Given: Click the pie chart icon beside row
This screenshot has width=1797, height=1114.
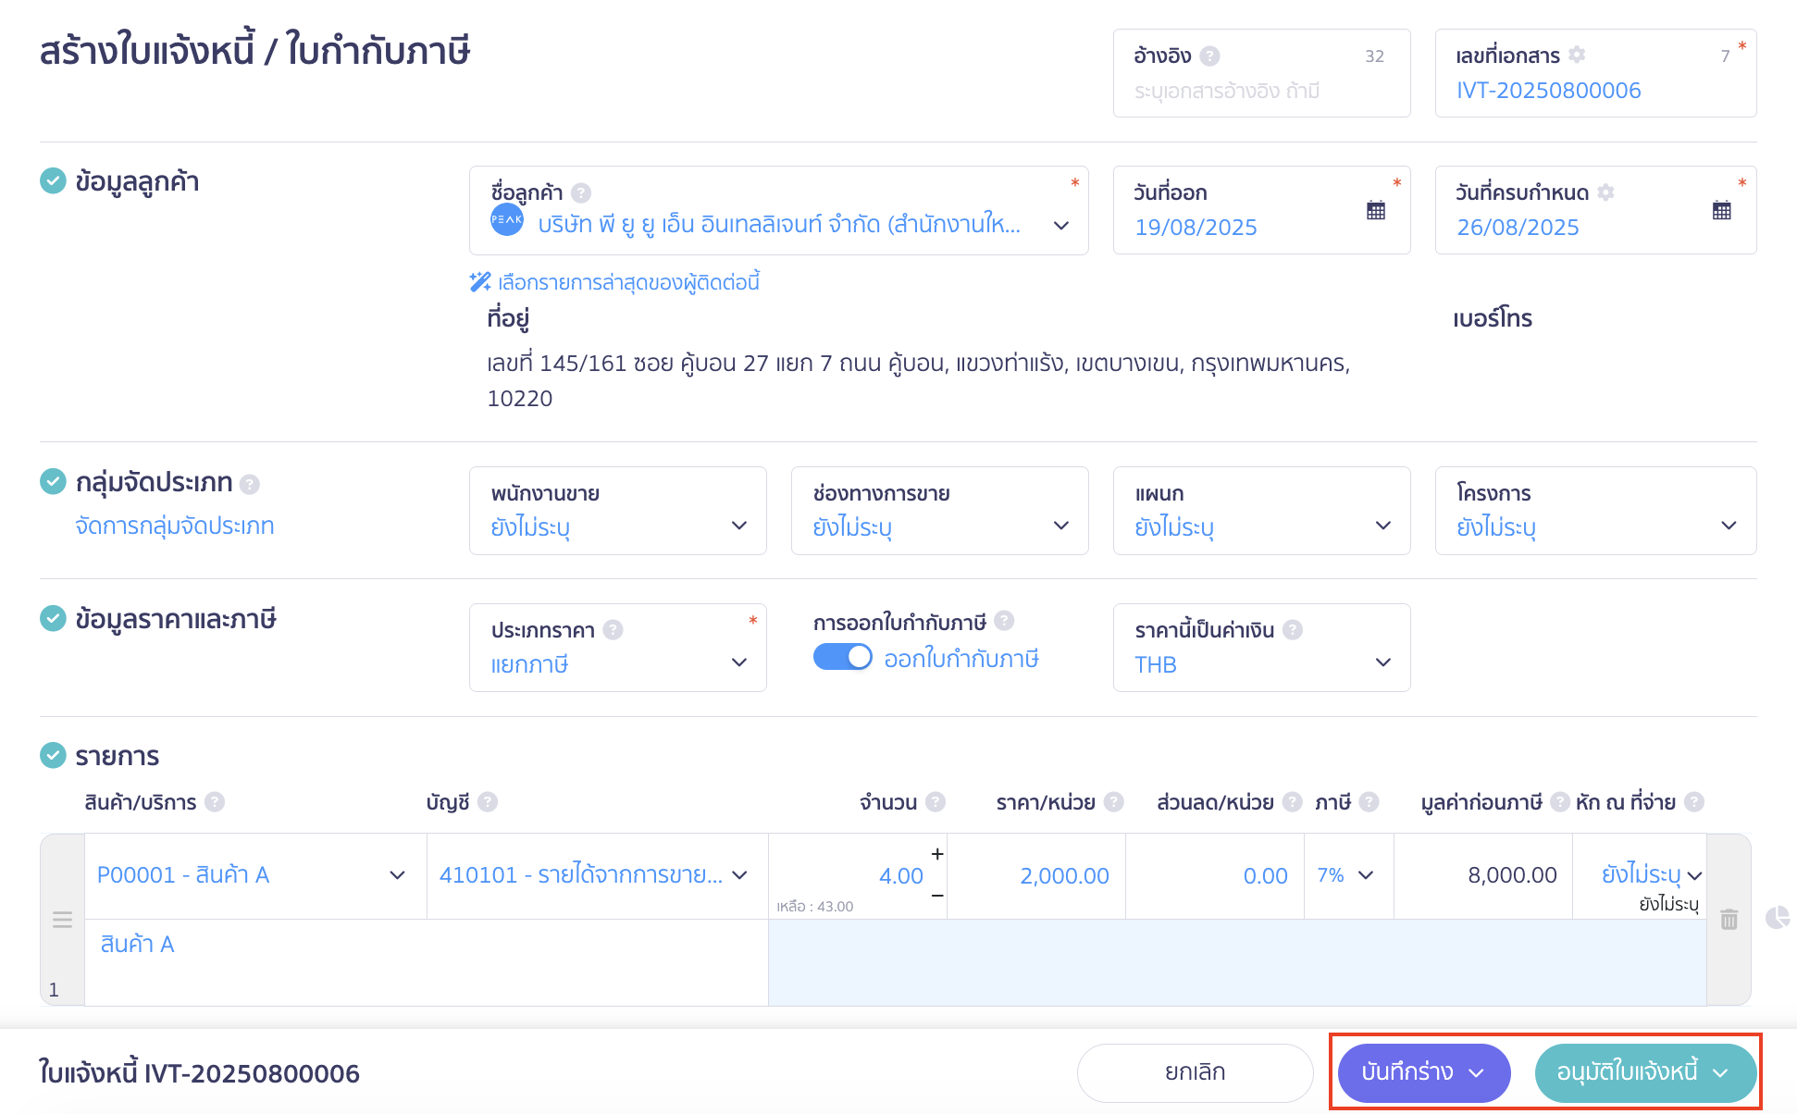Looking at the screenshot, I should 1777,917.
